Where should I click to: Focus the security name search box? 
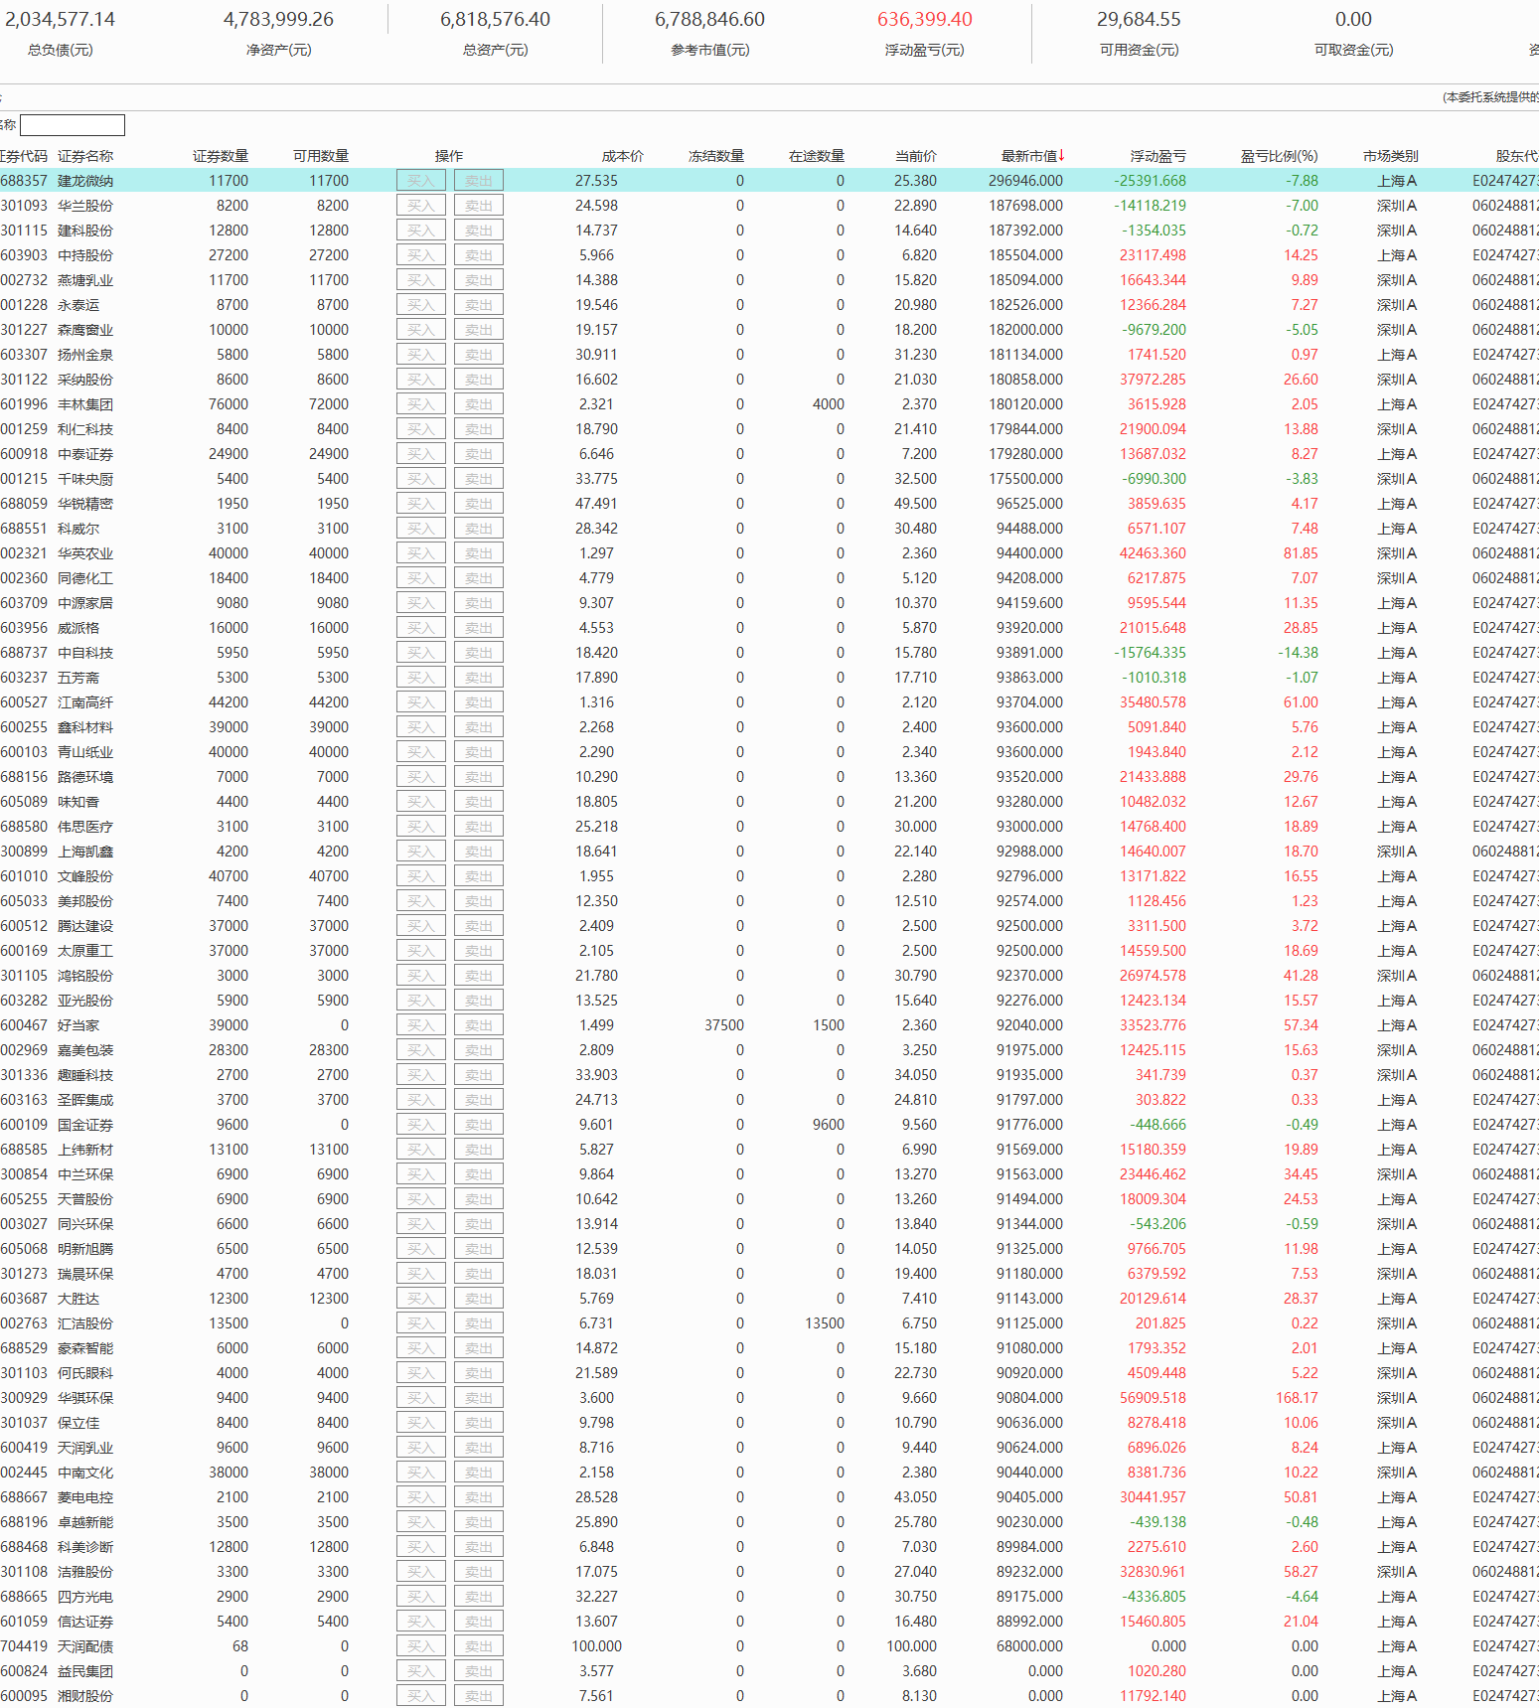tap(73, 125)
